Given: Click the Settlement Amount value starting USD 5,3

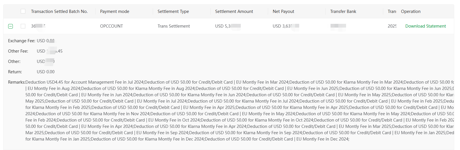Looking at the screenshot, I should coord(228,26).
